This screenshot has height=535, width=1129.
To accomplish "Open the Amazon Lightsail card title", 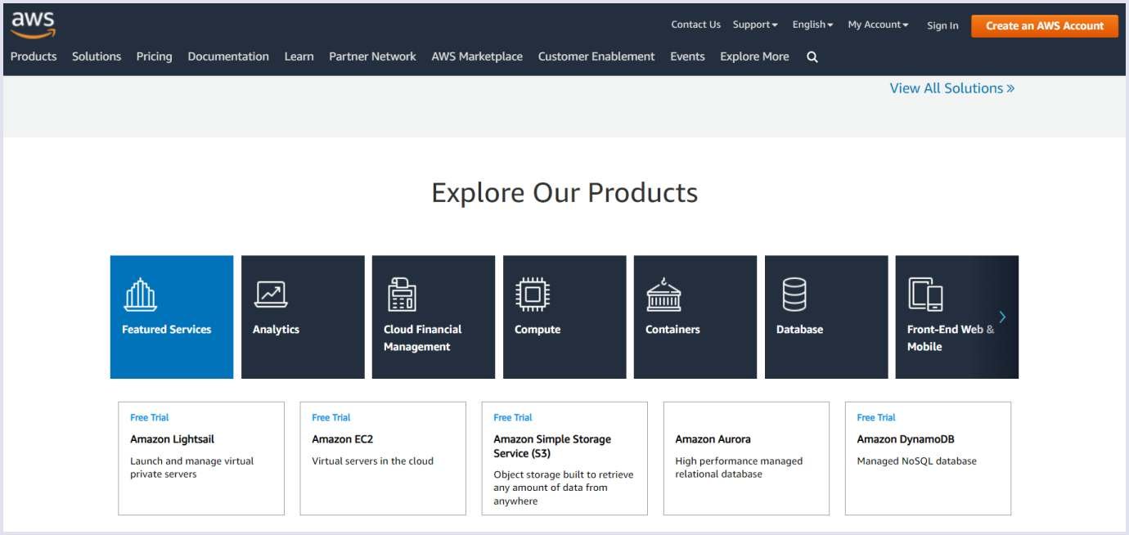I will (172, 439).
